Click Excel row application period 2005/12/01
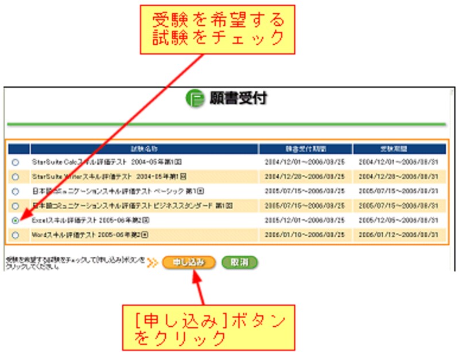The height and width of the screenshot is (352, 459). [x=305, y=220]
